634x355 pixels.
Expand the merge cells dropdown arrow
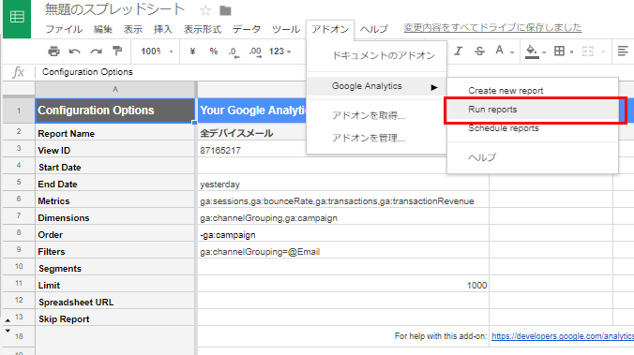[603, 52]
